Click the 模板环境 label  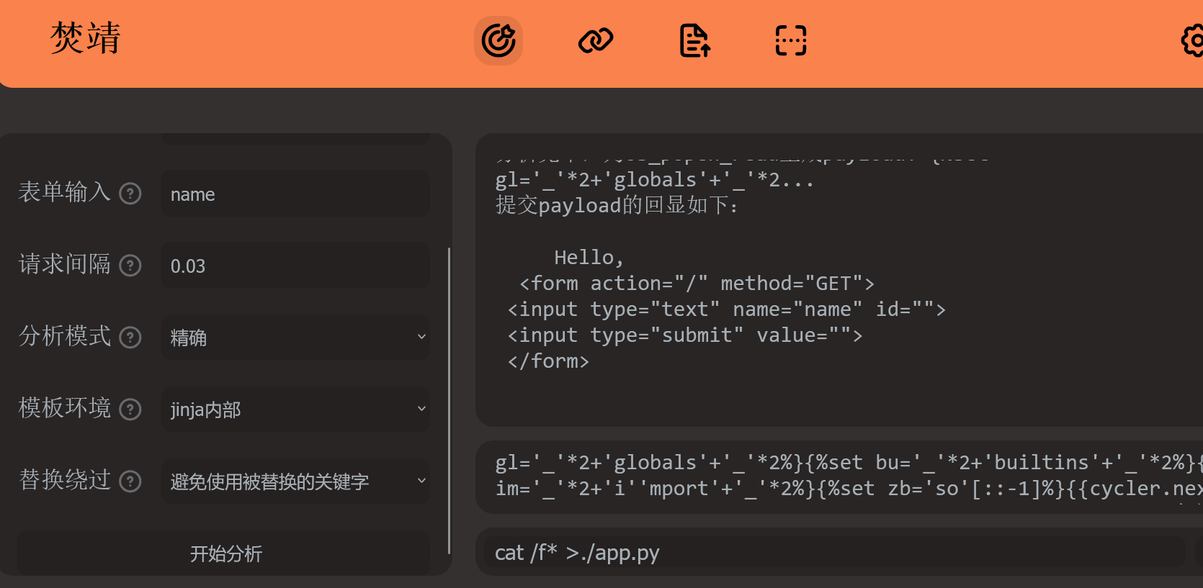tap(64, 408)
